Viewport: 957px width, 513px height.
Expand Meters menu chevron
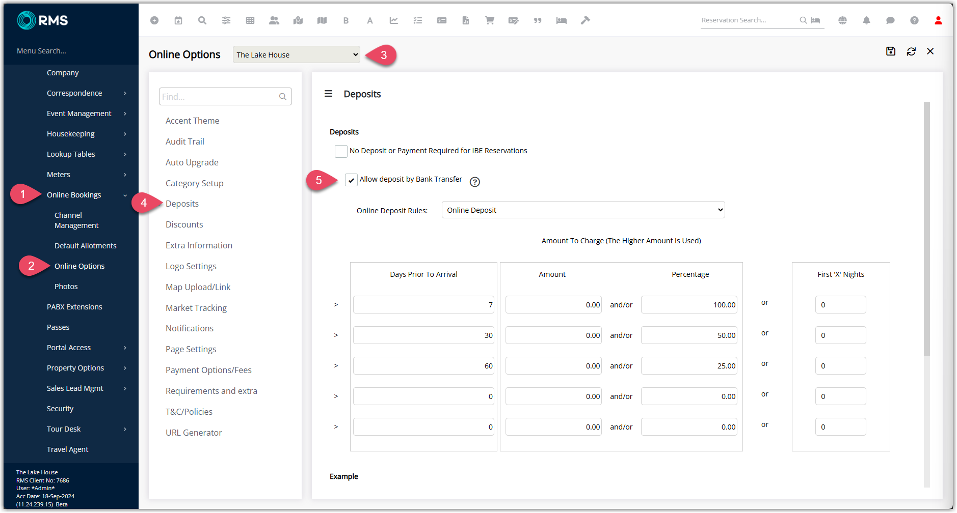coord(125,175)
